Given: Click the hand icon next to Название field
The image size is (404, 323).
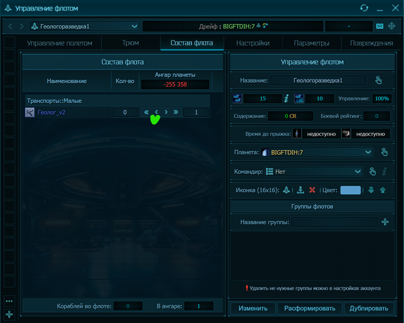Looking at the screenshot, I should point(378,80).
